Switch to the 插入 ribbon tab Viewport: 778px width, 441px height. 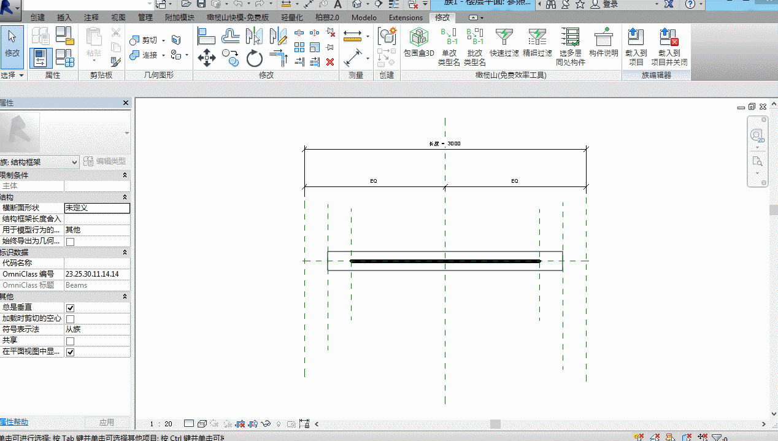pyautogui.click(x=64, y=18)
